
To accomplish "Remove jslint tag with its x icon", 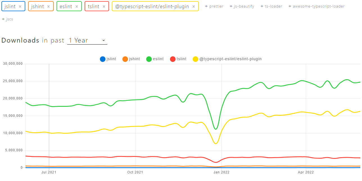I will (20, 6).
